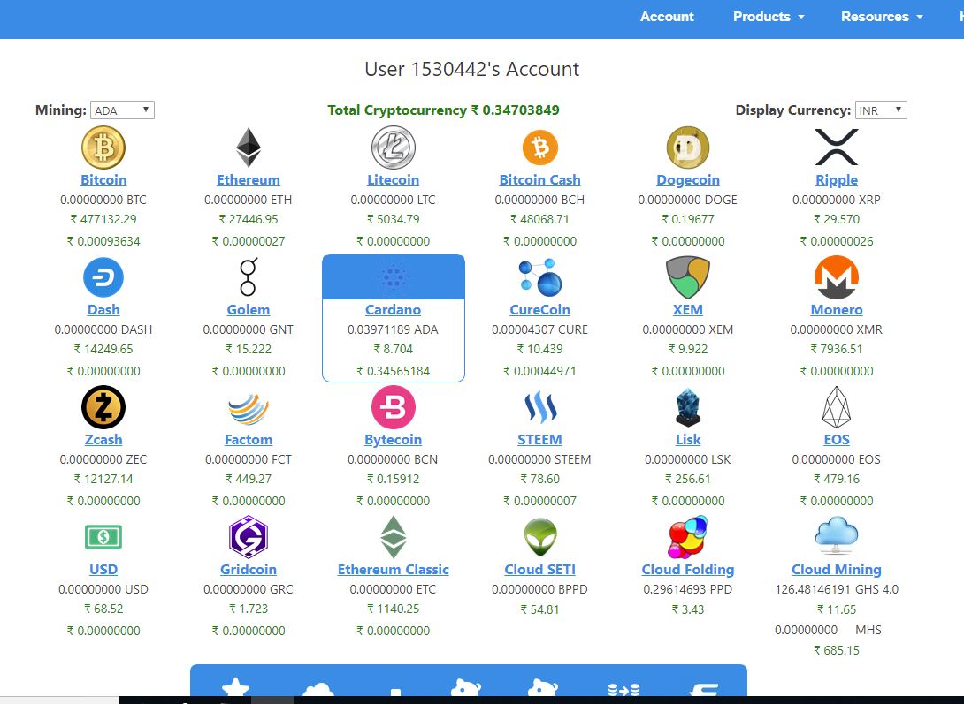Click the Zcash coin icon
The width and height of the screenshot is (964, 704).
pos(103,407)
